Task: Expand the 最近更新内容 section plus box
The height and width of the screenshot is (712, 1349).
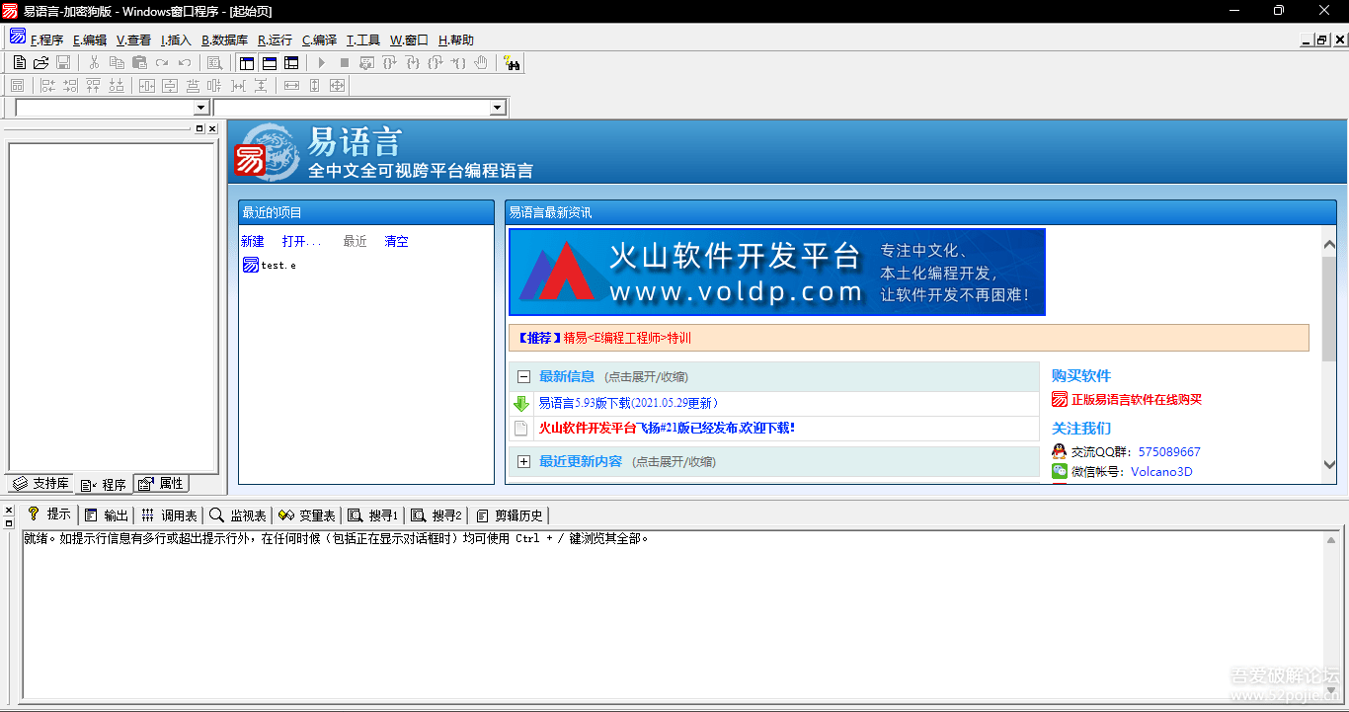Action: click(x=523, y=461)
